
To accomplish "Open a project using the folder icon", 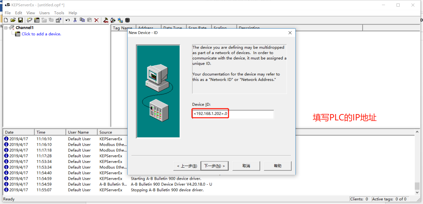I will tap(13, 20).
